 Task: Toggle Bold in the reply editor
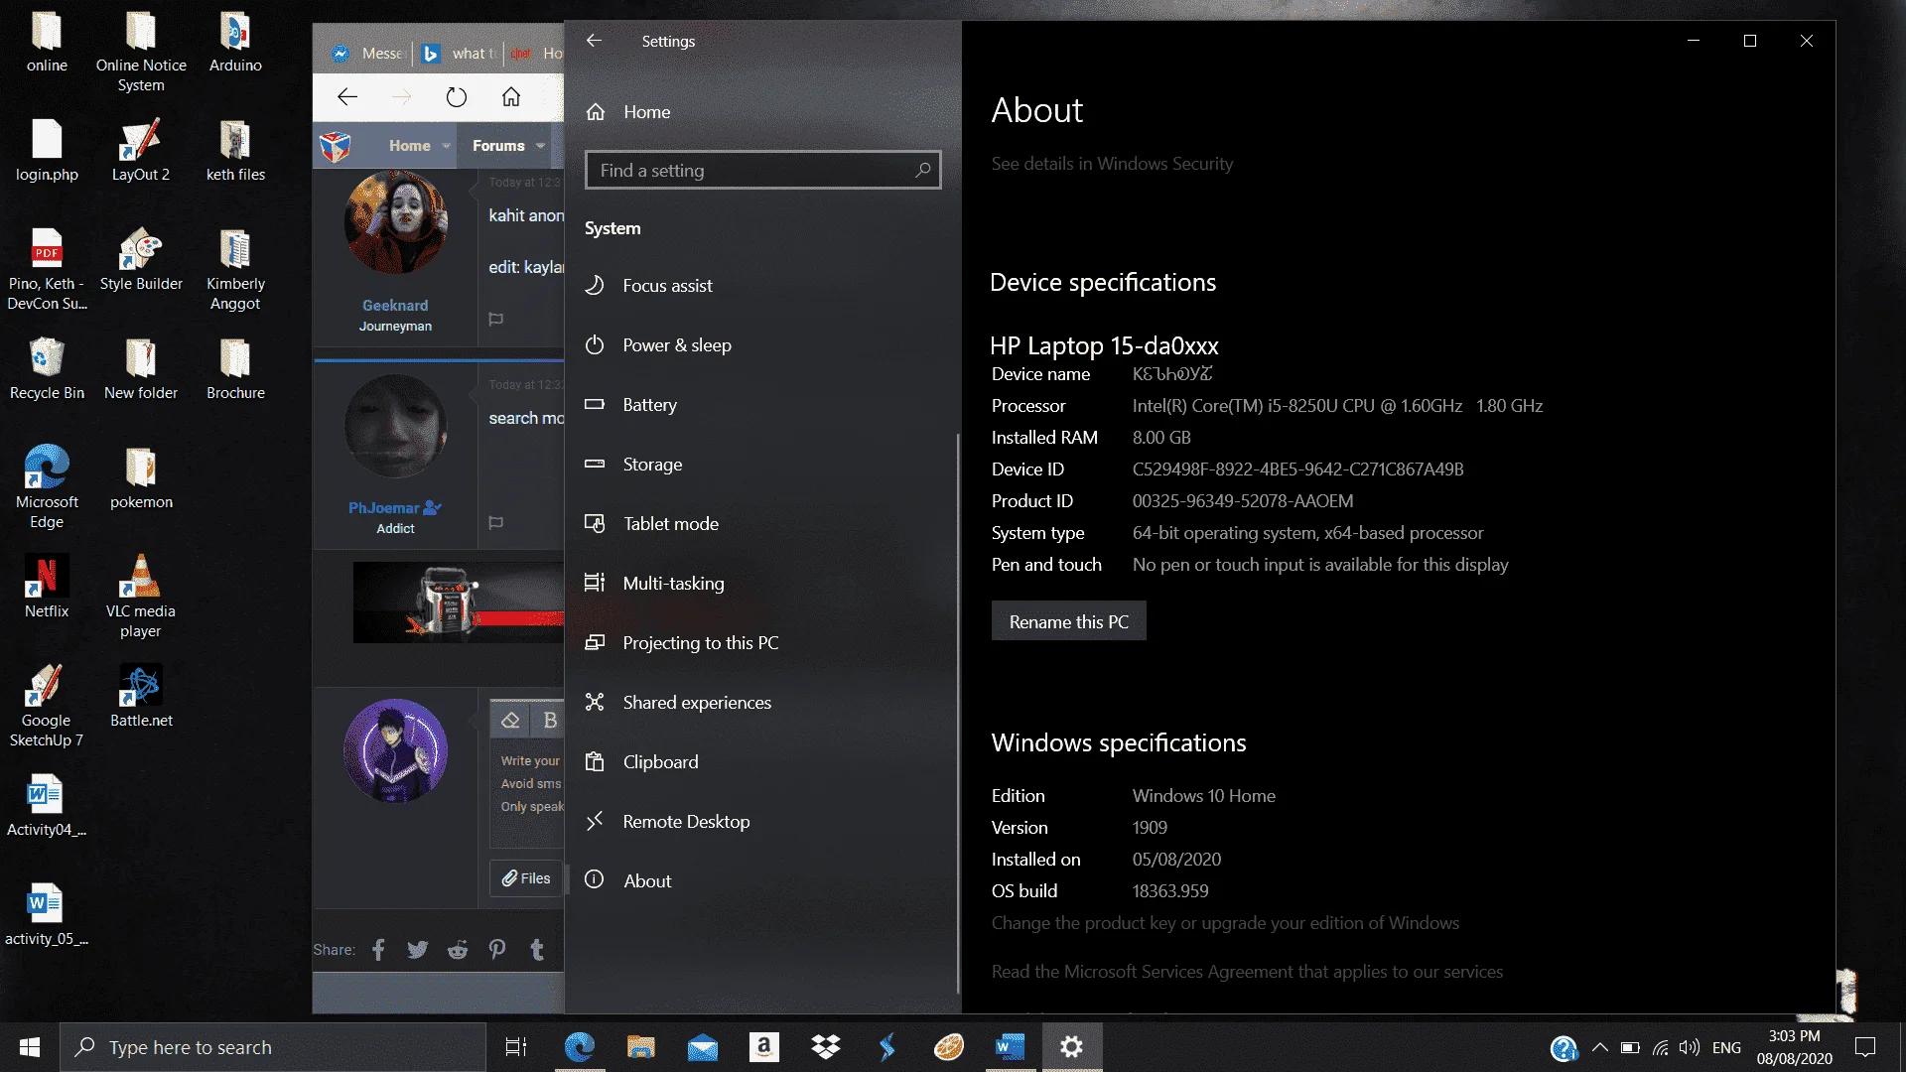pyautogui.click(x=550, y=721)
